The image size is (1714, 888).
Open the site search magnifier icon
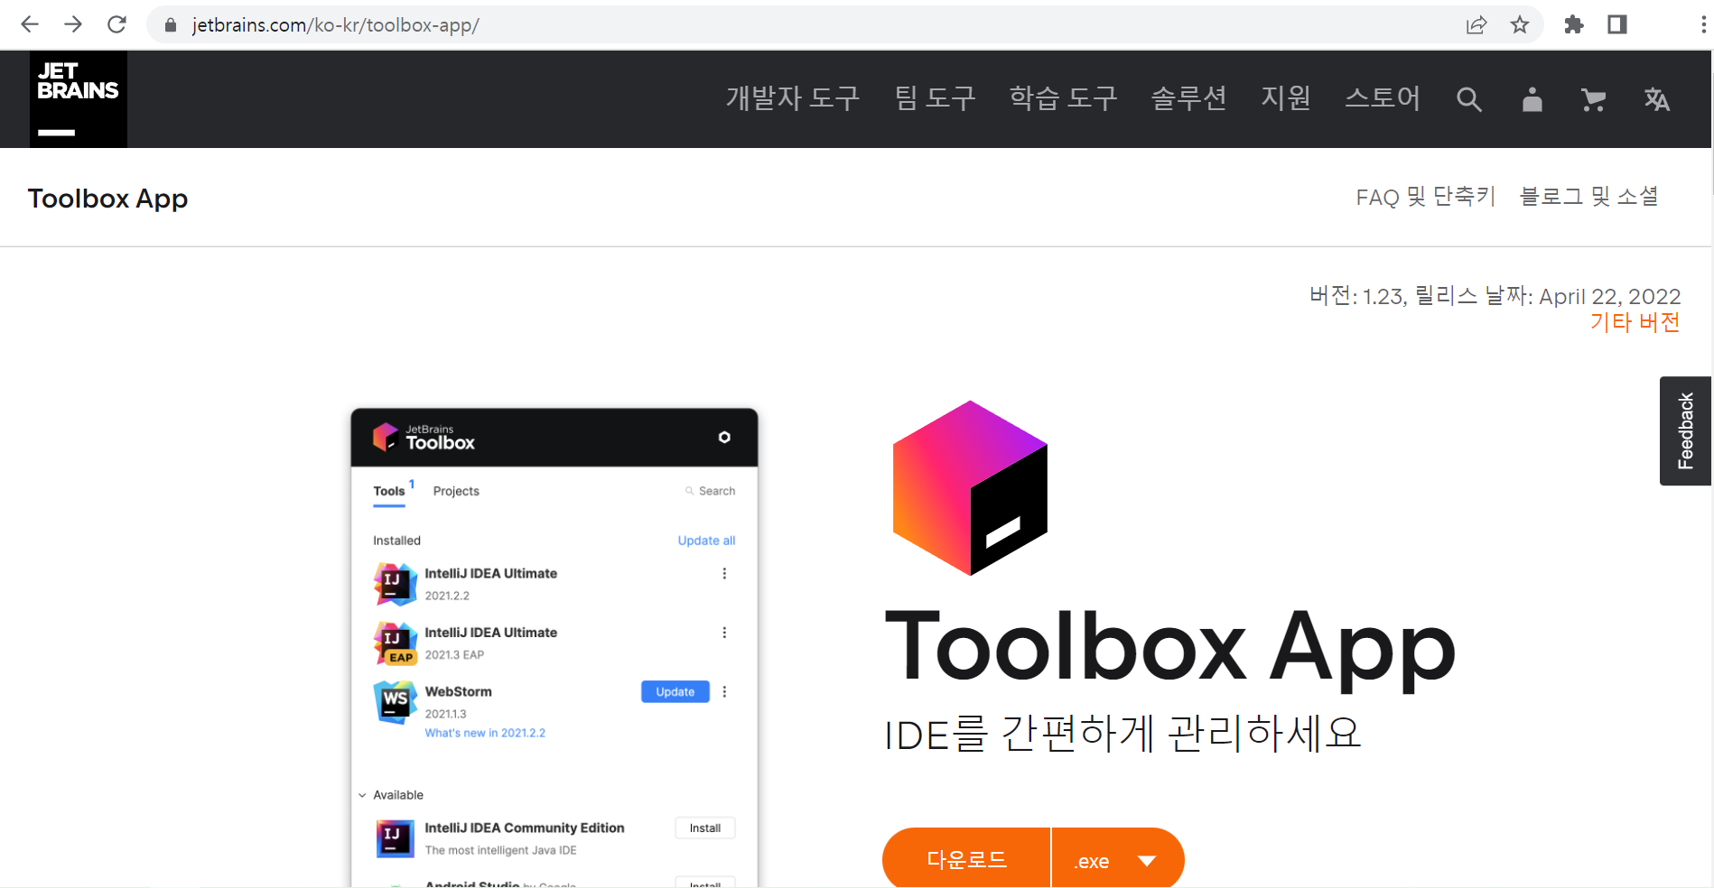[1469, 99]
